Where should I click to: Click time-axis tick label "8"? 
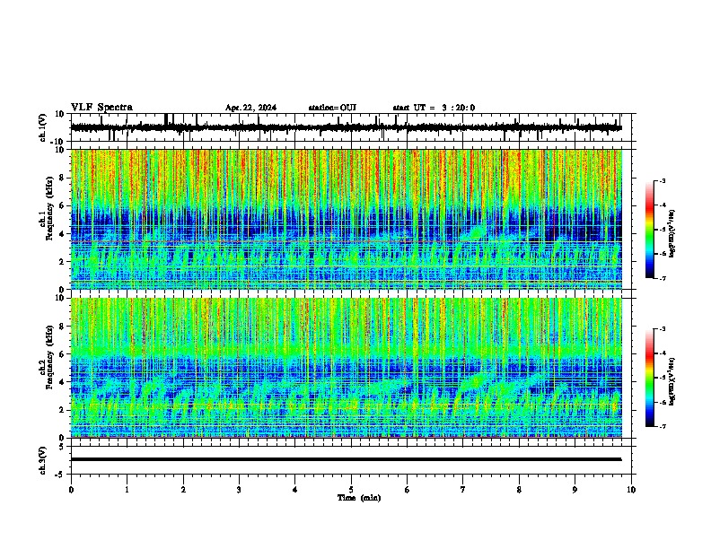(519, 490)
